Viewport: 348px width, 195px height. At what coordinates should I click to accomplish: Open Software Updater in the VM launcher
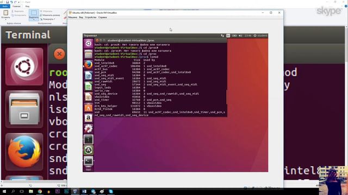88,151
